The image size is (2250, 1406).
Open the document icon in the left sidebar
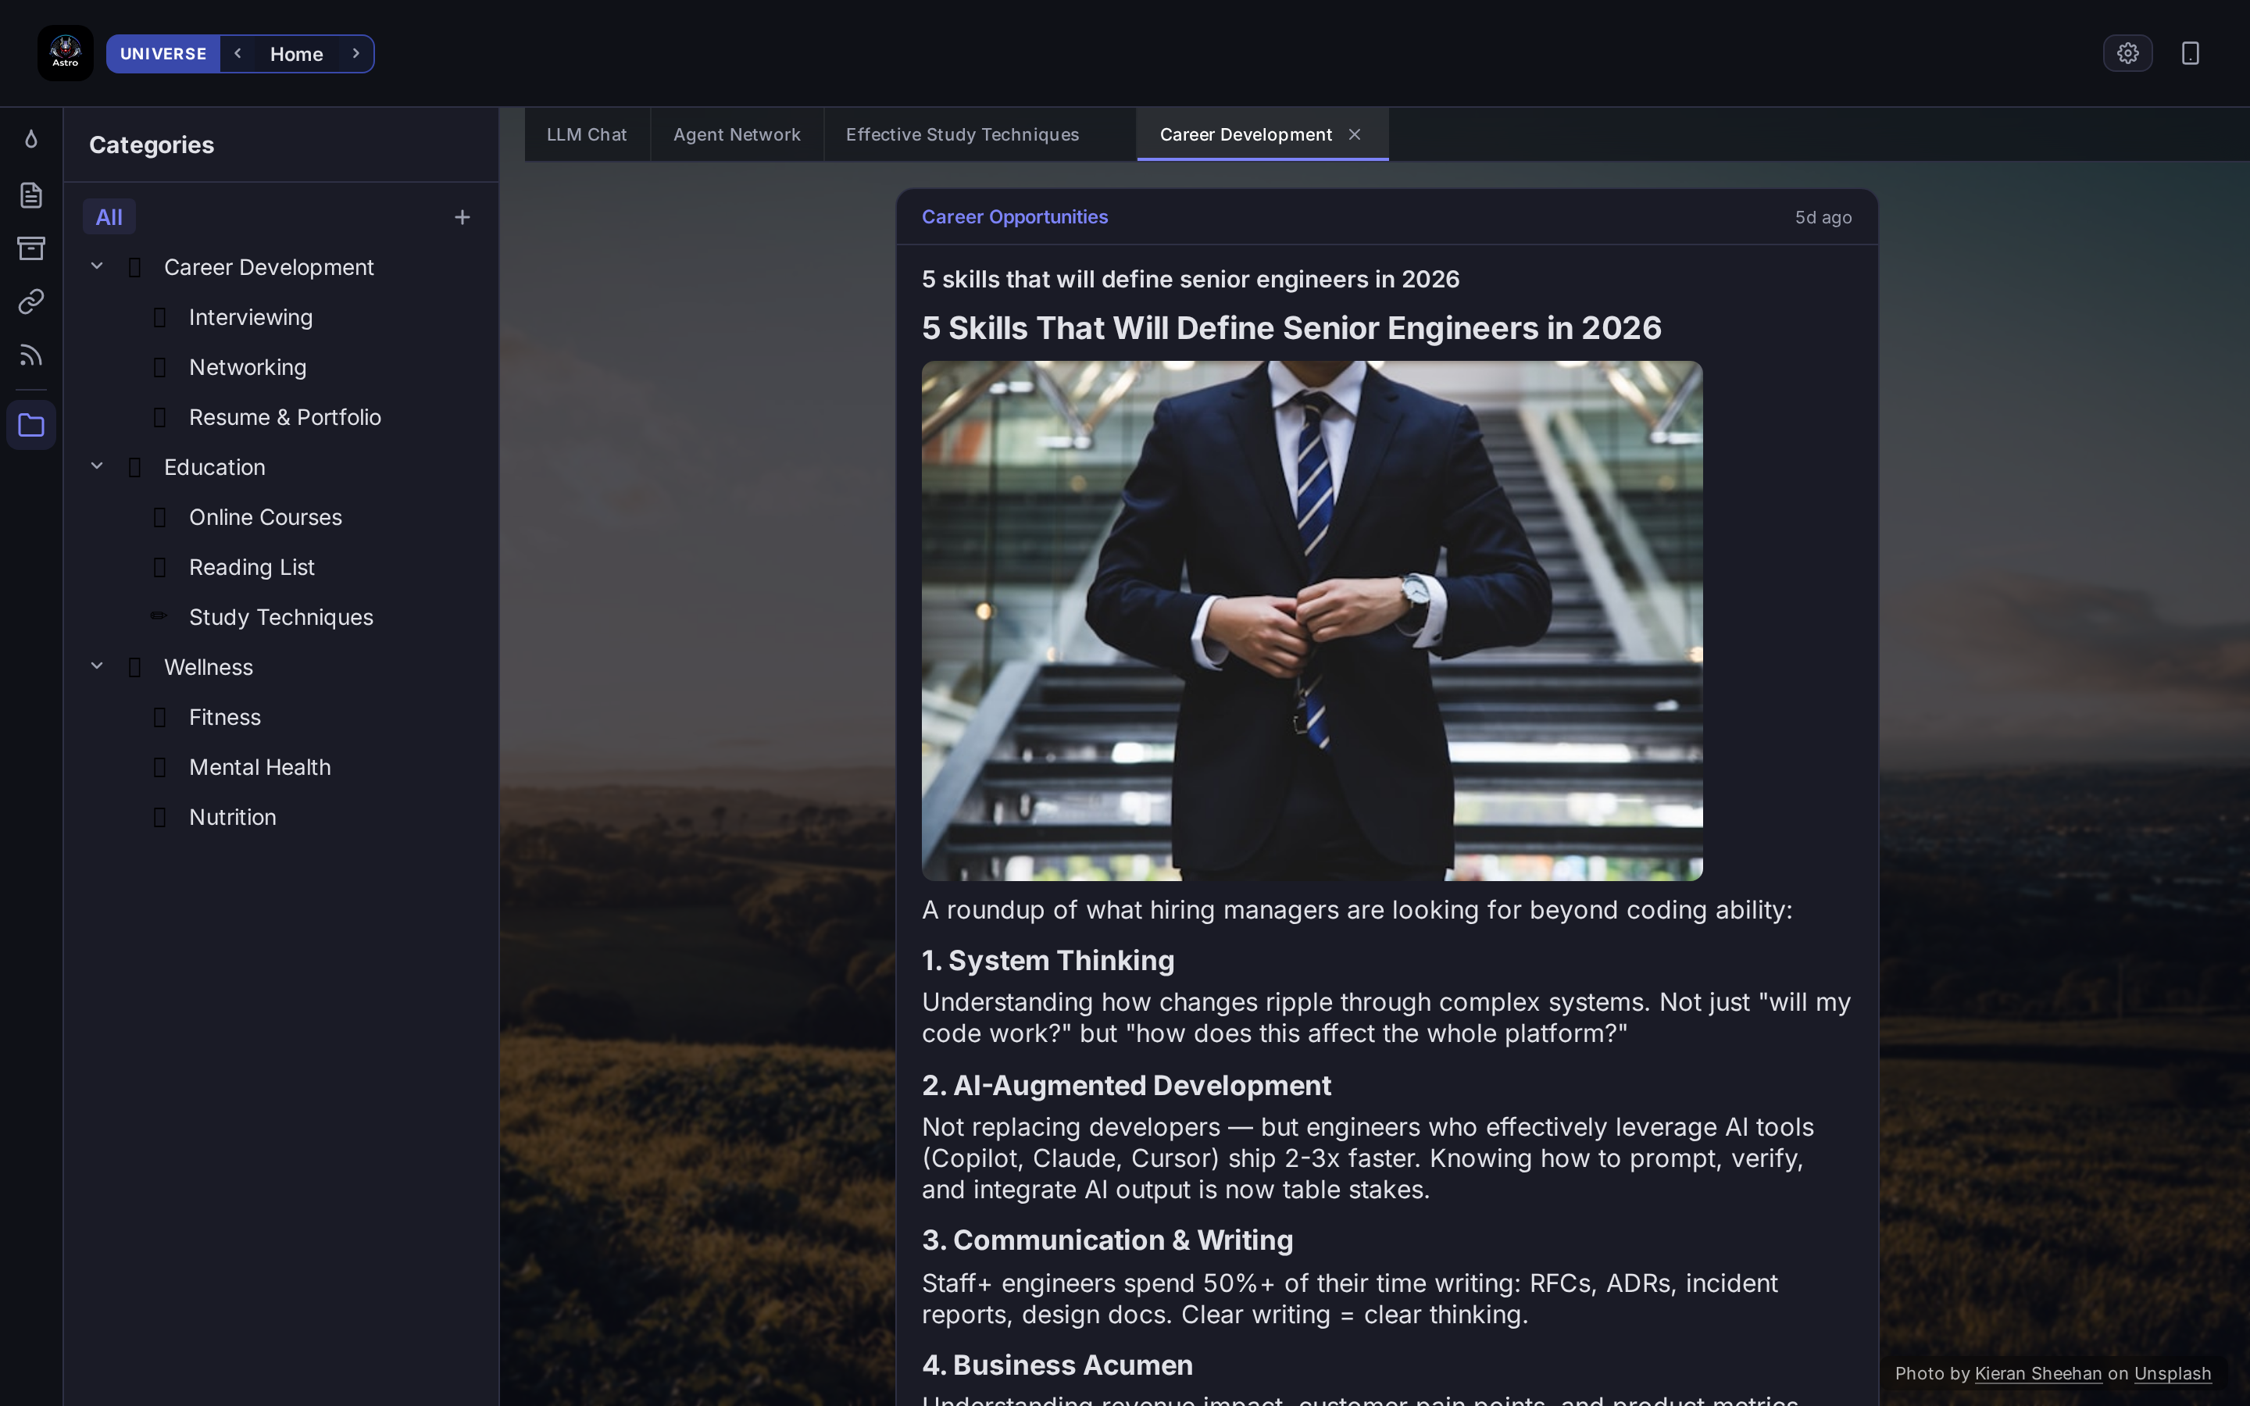(x=30, y=195)
